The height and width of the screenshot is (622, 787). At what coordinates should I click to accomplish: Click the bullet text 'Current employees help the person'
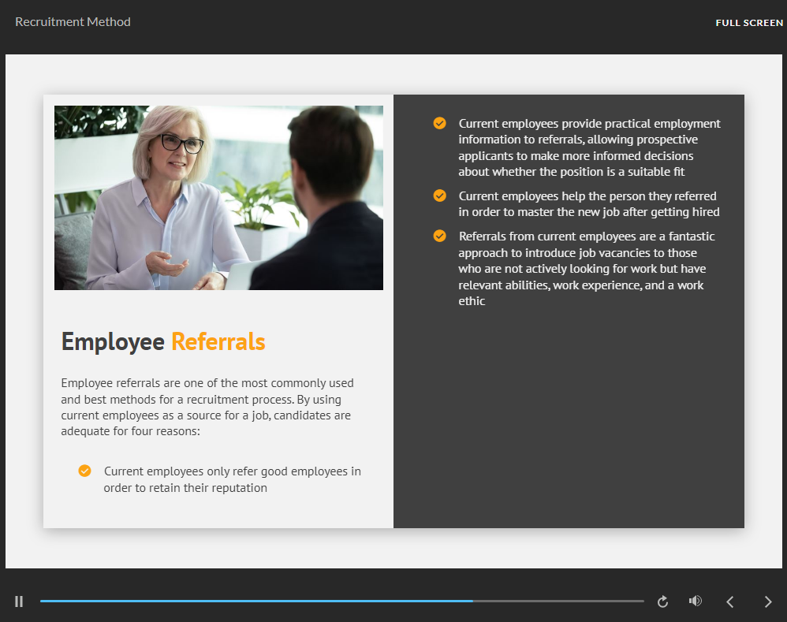pos(589,203)
